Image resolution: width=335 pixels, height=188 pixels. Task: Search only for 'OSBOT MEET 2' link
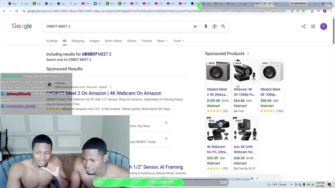pyautogui.click(x=80, y=60)
